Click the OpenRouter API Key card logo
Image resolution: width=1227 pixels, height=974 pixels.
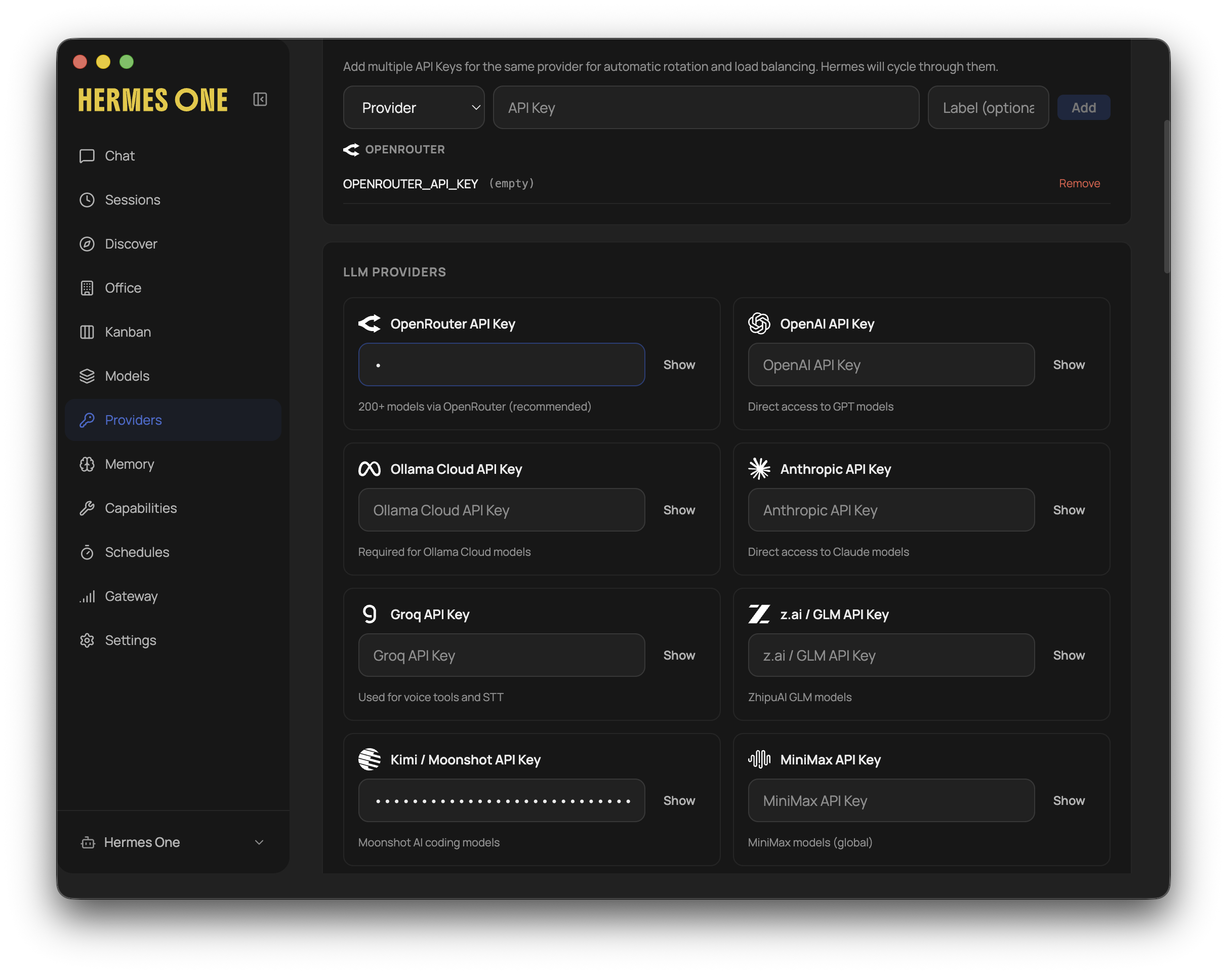pos(370,324)
